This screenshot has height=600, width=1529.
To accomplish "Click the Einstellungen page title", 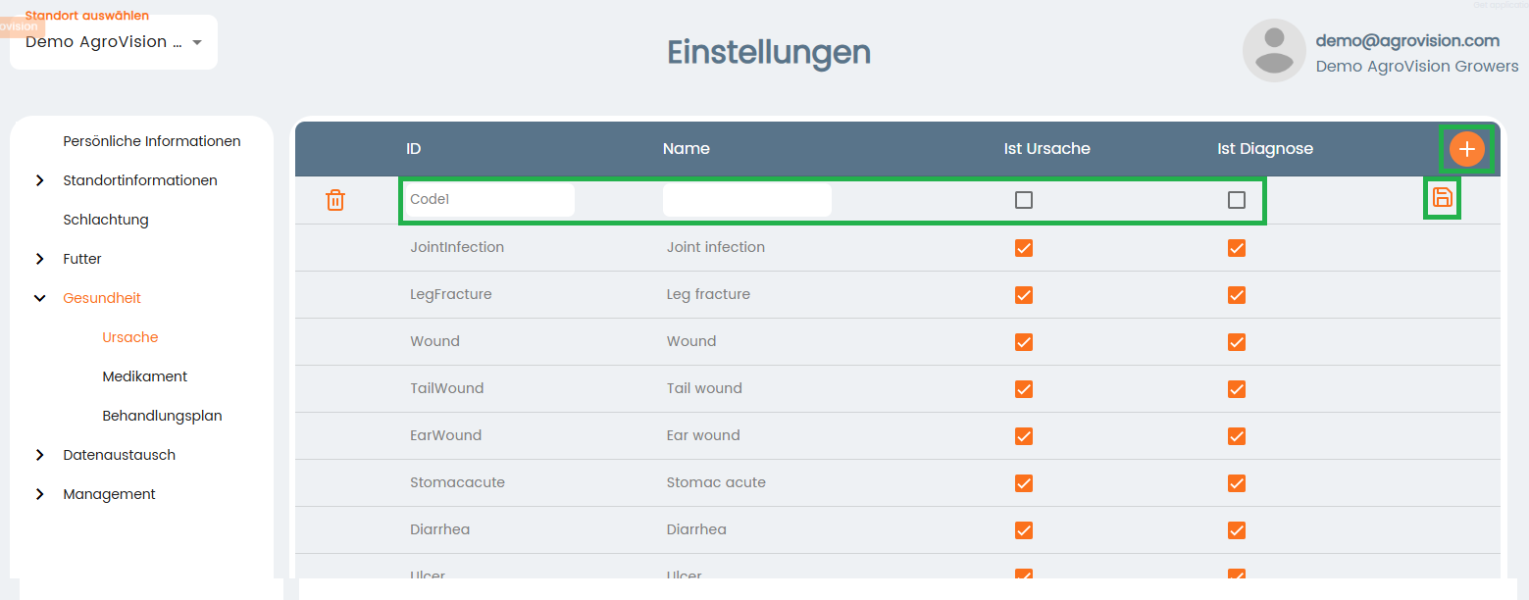I will pyautogui.click(x=769, y=52).
